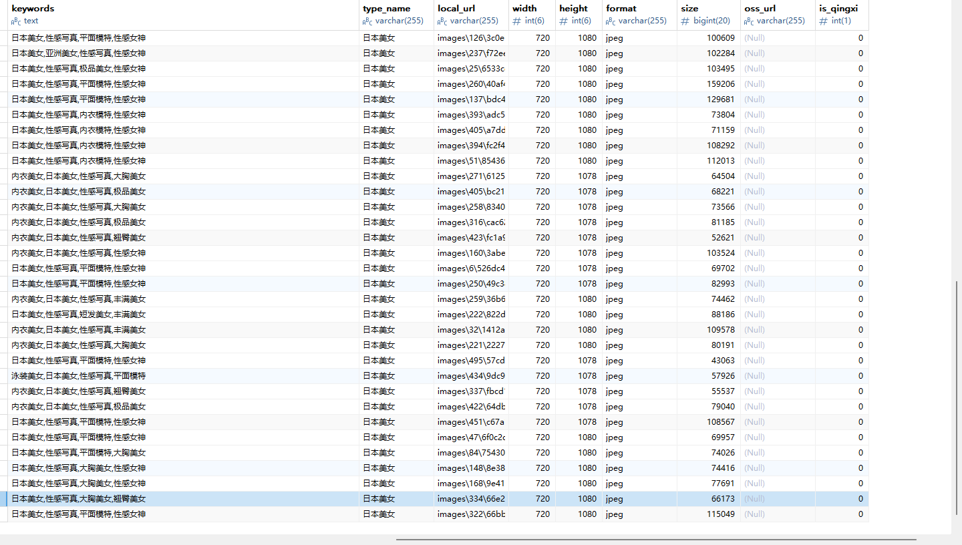Viewport: 962px width, 545px height.
Task: Click size value 115049
Action: point(709,514)
